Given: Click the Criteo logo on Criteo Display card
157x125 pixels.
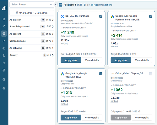Looking at the screenshot, I should tap(112, 74).
